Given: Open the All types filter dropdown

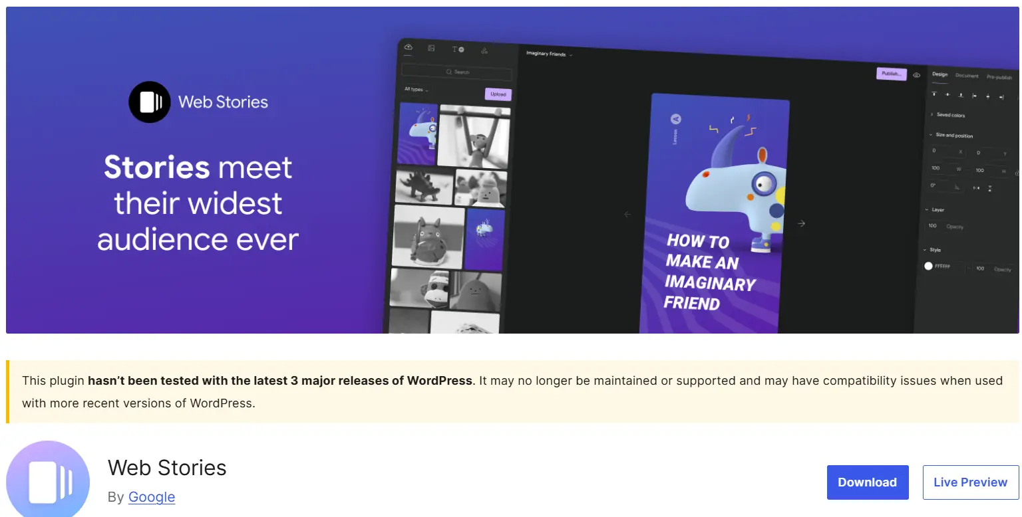Looking at the screenshot, I should (x=417, y=89).
